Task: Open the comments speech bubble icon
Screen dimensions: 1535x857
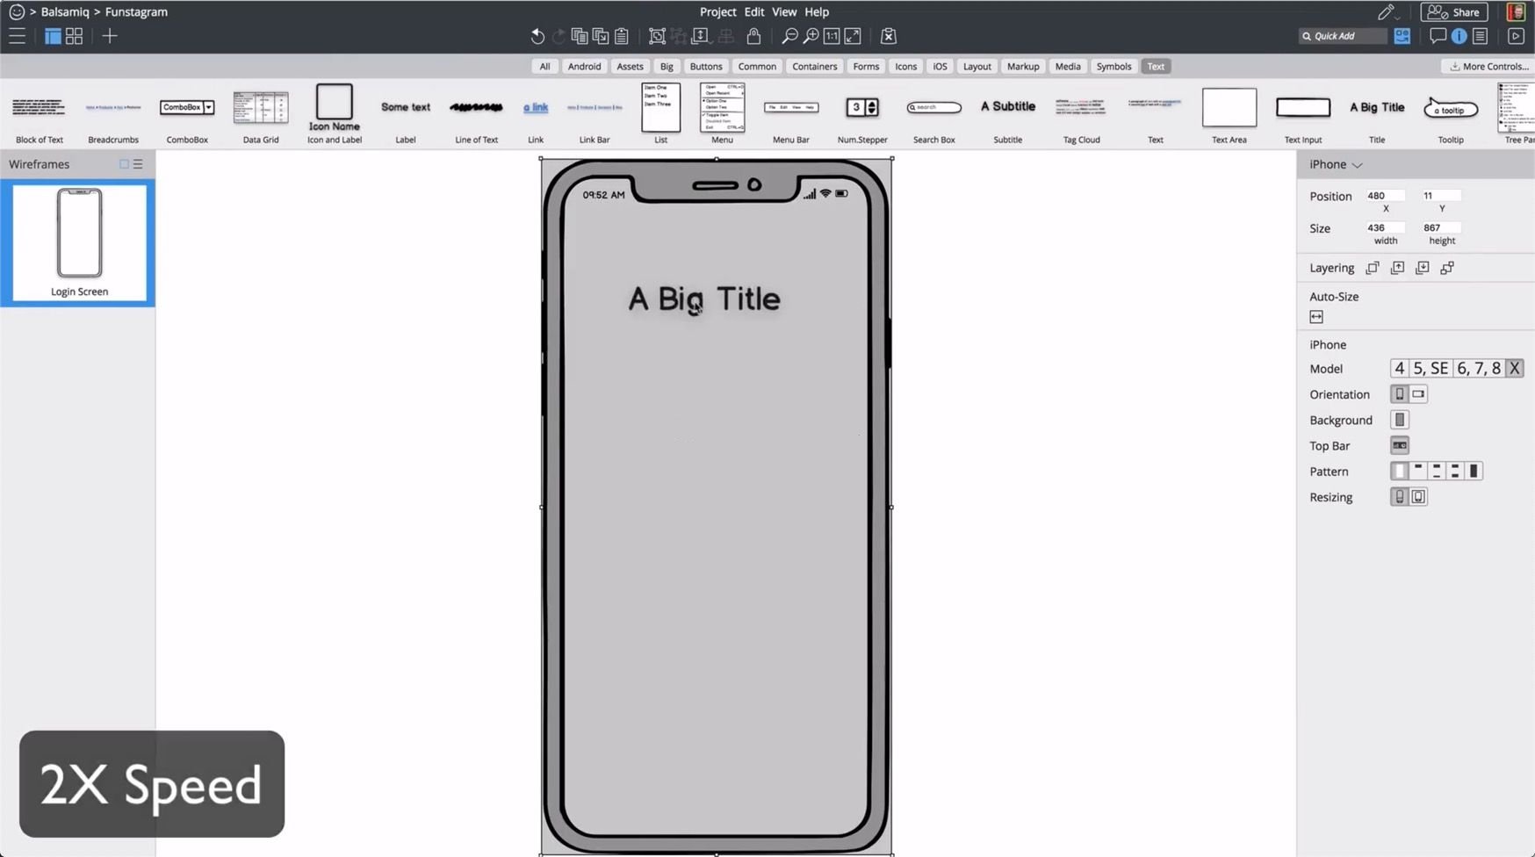Action: [1438, 36]
